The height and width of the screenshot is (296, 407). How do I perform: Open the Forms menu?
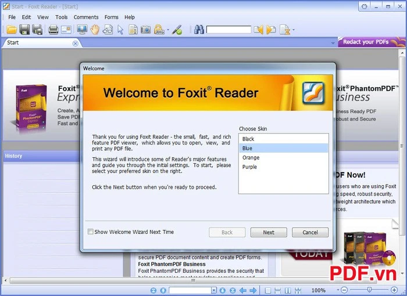112,17
